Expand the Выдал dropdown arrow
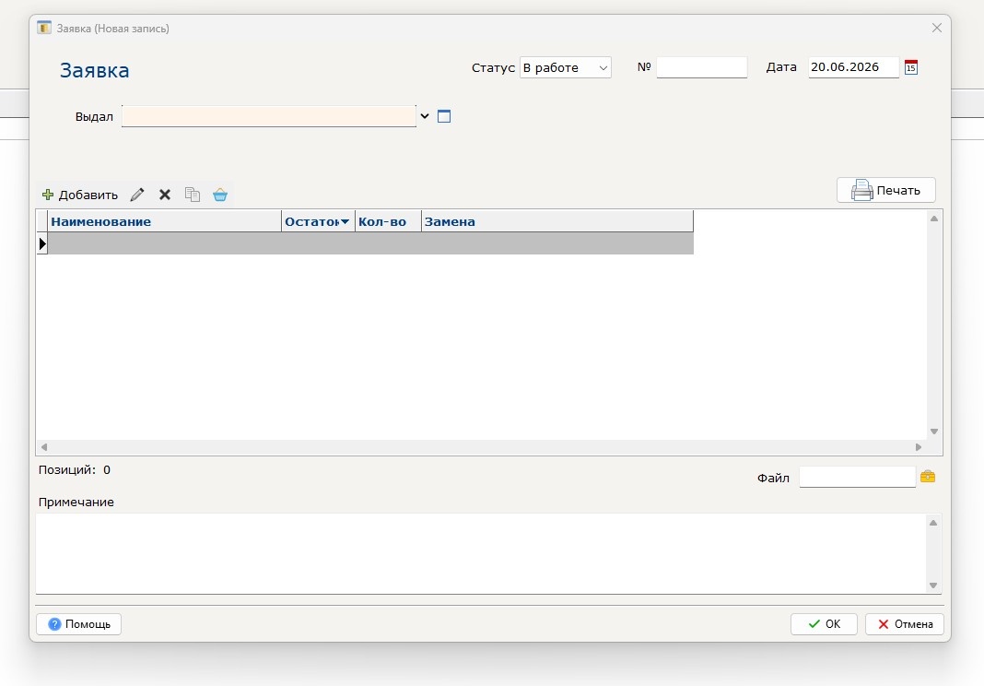984x686 pixels. (425, 116)
